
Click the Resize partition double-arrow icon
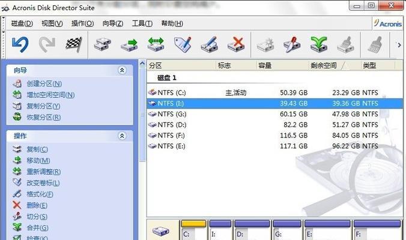point(156,44)
